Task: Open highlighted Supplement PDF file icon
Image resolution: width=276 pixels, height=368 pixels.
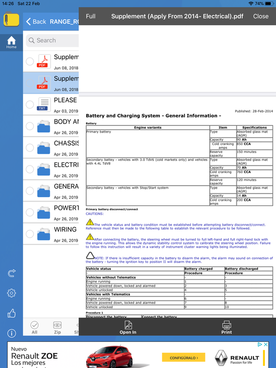Action: tap(44, 83)
